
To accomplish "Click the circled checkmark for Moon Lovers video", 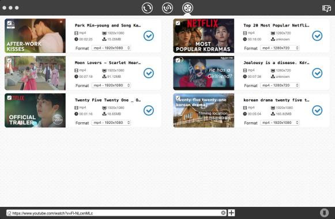I will coord(149,73).
